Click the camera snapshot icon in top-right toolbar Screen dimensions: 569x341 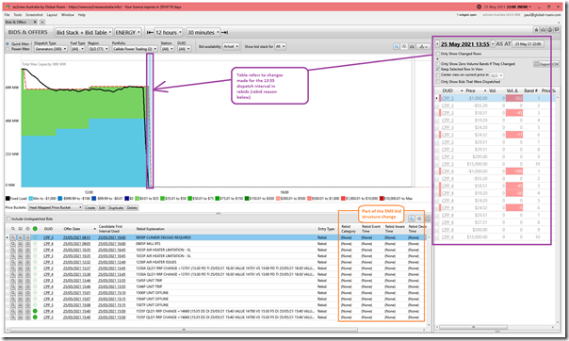pos(544,30)
